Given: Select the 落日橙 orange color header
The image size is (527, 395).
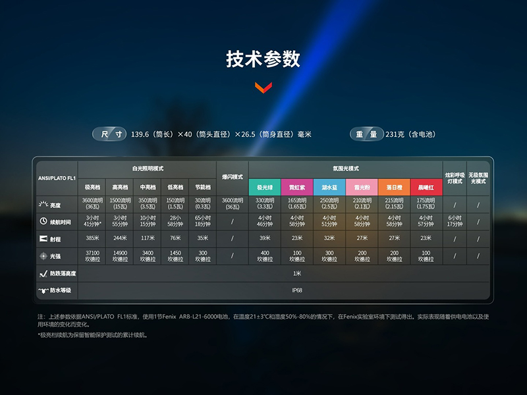Looking at the screenshot, I should tap(394, 187).
